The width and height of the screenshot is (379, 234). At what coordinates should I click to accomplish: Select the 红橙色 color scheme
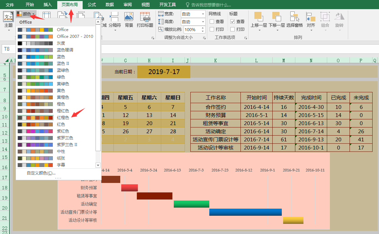tap(56, 117)
